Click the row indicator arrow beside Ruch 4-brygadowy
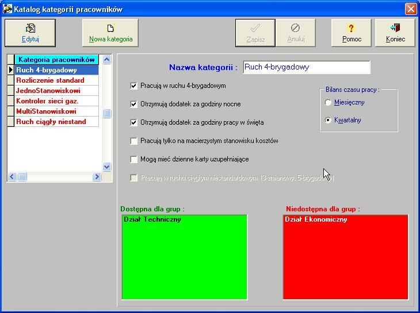The image size is (420, 313). click(11, 70)
